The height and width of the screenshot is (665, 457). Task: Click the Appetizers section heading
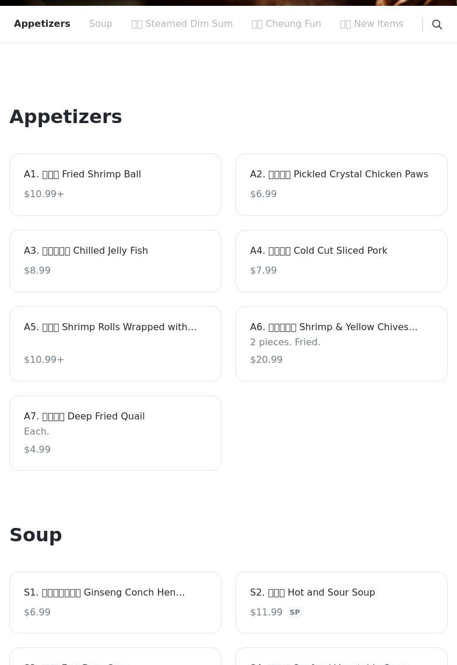tap(66, 117)
